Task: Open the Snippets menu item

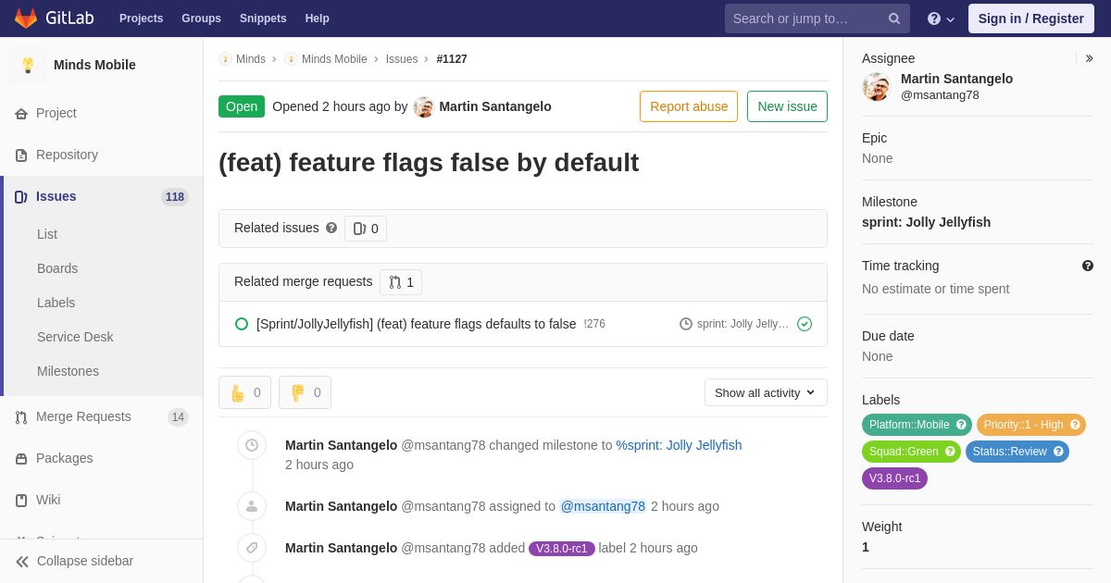Action: 263,19
